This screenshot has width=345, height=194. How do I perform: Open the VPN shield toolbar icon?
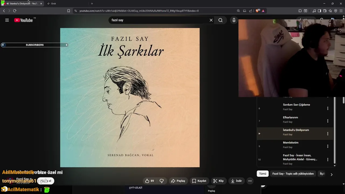[x=336, y=11]
